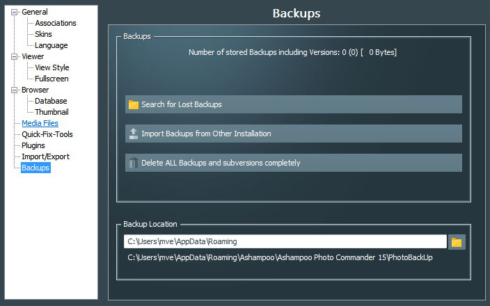Click the Backup Location path field
The height and width of the screenshot is (306, 490).
coord(285,242)
